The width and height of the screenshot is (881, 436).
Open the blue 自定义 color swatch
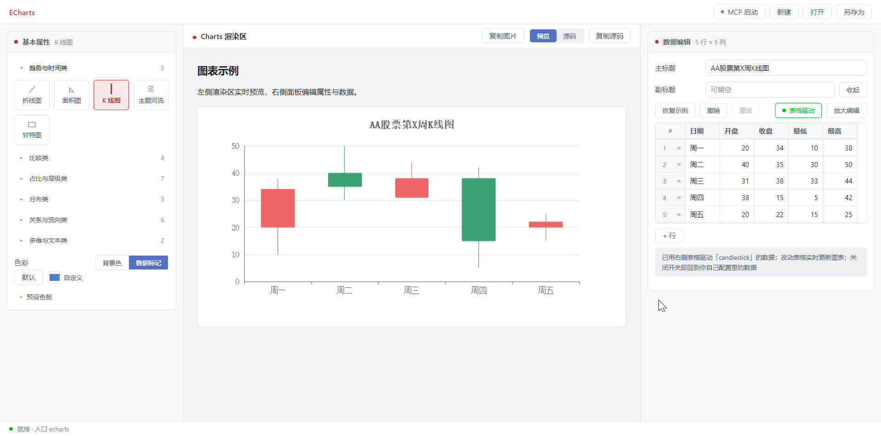tap(55, 278)
